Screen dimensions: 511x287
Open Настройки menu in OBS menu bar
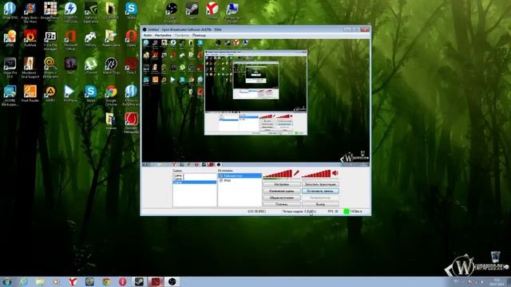tap(163, 35)
